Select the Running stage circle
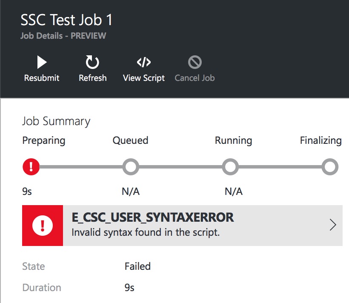The width and height of the screenshot is (349, 303). pyautogui.click(x=231, y=167)
